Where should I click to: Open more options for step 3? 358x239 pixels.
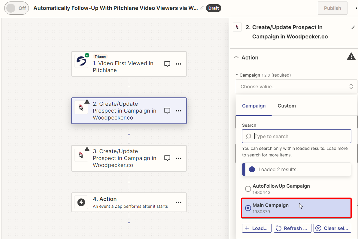point(178,158)
